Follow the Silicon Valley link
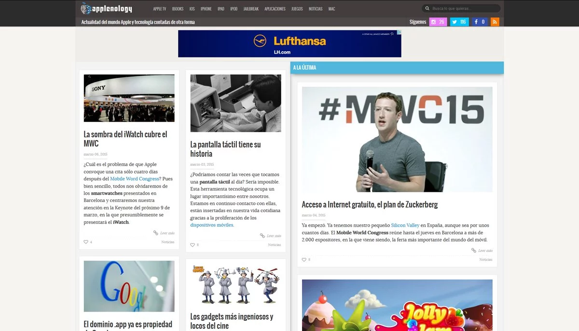Image resolution: width=579 pixels, height=331 pixels. coord(405,225)
